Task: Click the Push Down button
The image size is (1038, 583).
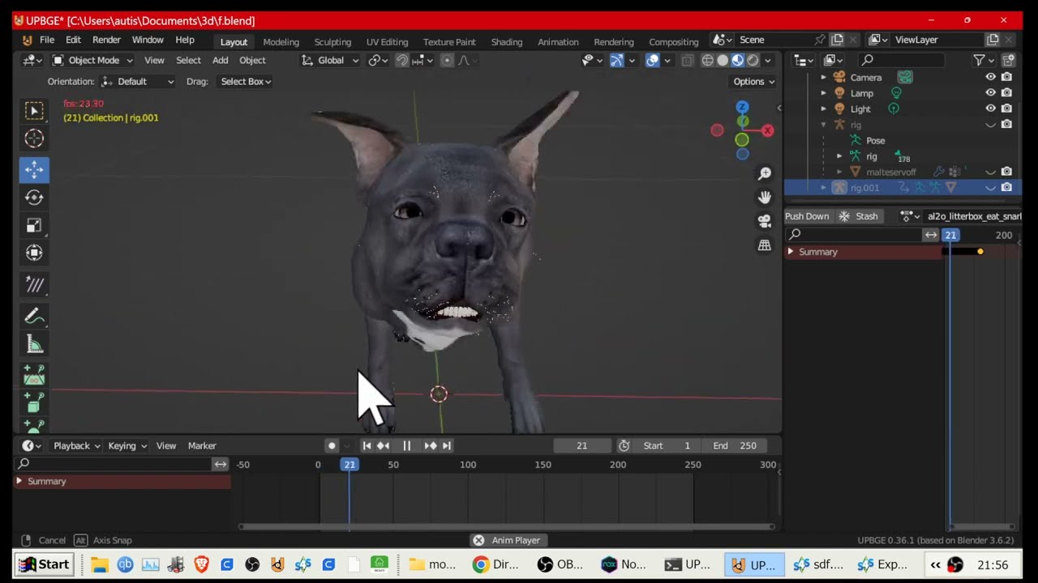Action: (807, 216)
